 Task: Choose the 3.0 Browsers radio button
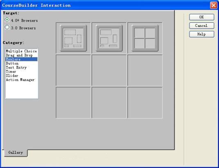(x=7, y=27)
